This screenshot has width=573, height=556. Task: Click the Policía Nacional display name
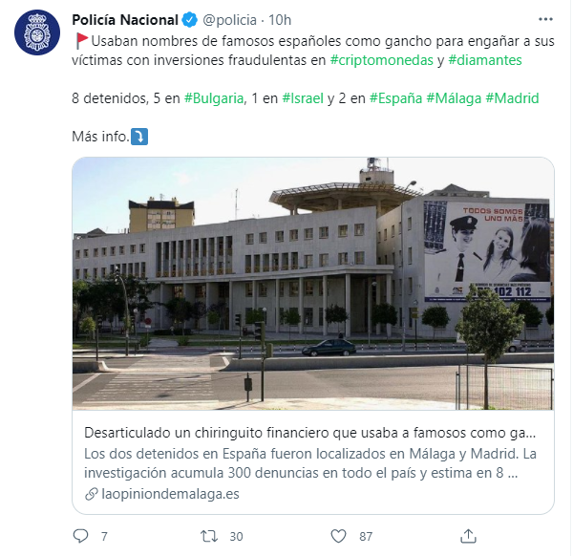[x=125, y=20]
